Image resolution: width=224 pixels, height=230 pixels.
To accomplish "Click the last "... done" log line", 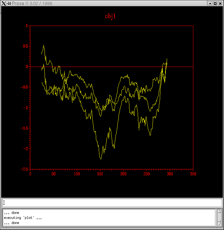I will (x=11, y=223).
